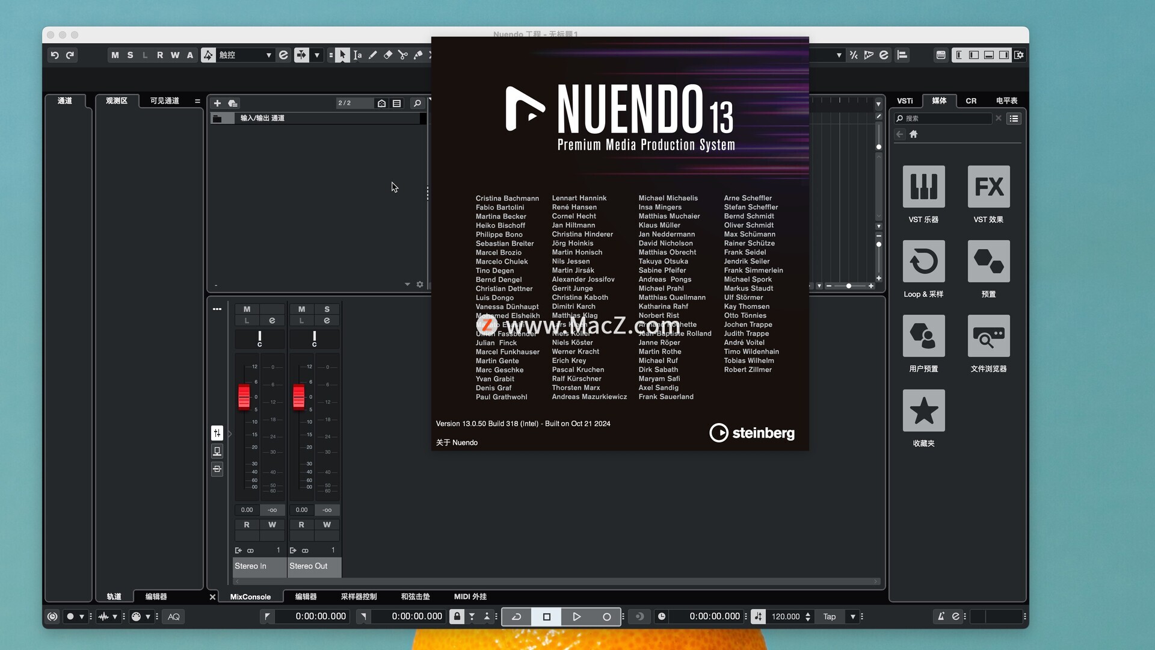This screenshot has height=650, width=1155.
Task: Enable Write automation on Stereo Out
Action: pyautogui.click(x=327, y=525)
